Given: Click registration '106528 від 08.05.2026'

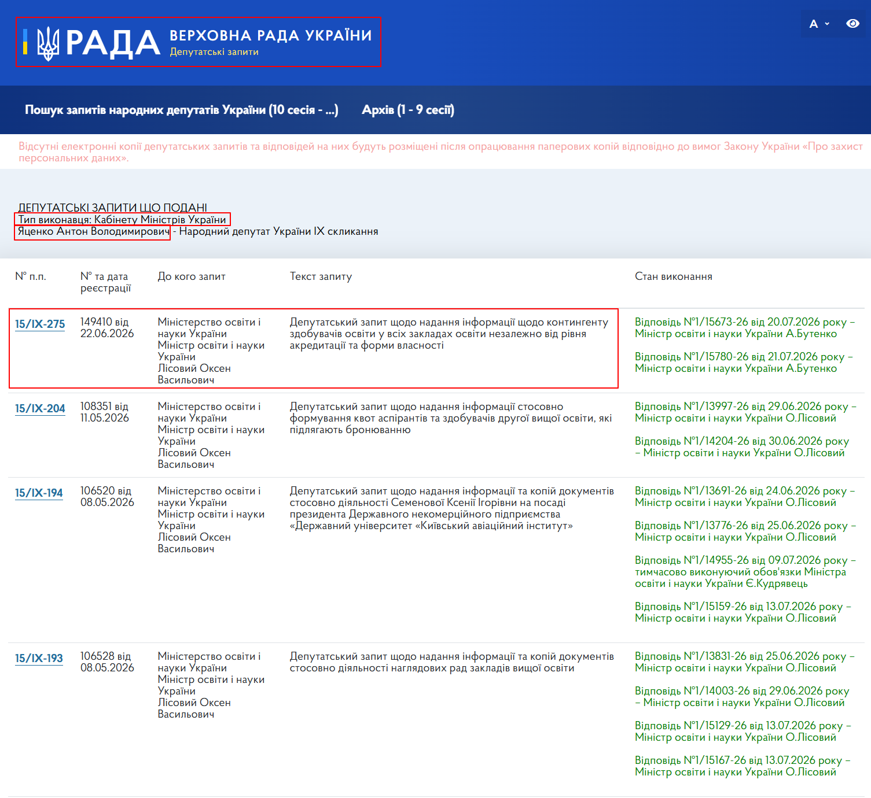Looking at the screenshot, I should click(x=107, y=662).
